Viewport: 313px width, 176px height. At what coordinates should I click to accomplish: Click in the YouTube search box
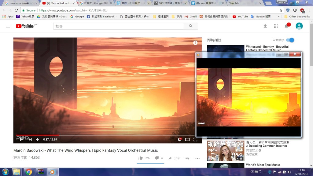point(118,26)
